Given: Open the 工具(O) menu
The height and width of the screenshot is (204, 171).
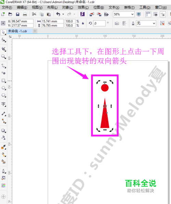Looking at the screenshot, I should 145,8.
